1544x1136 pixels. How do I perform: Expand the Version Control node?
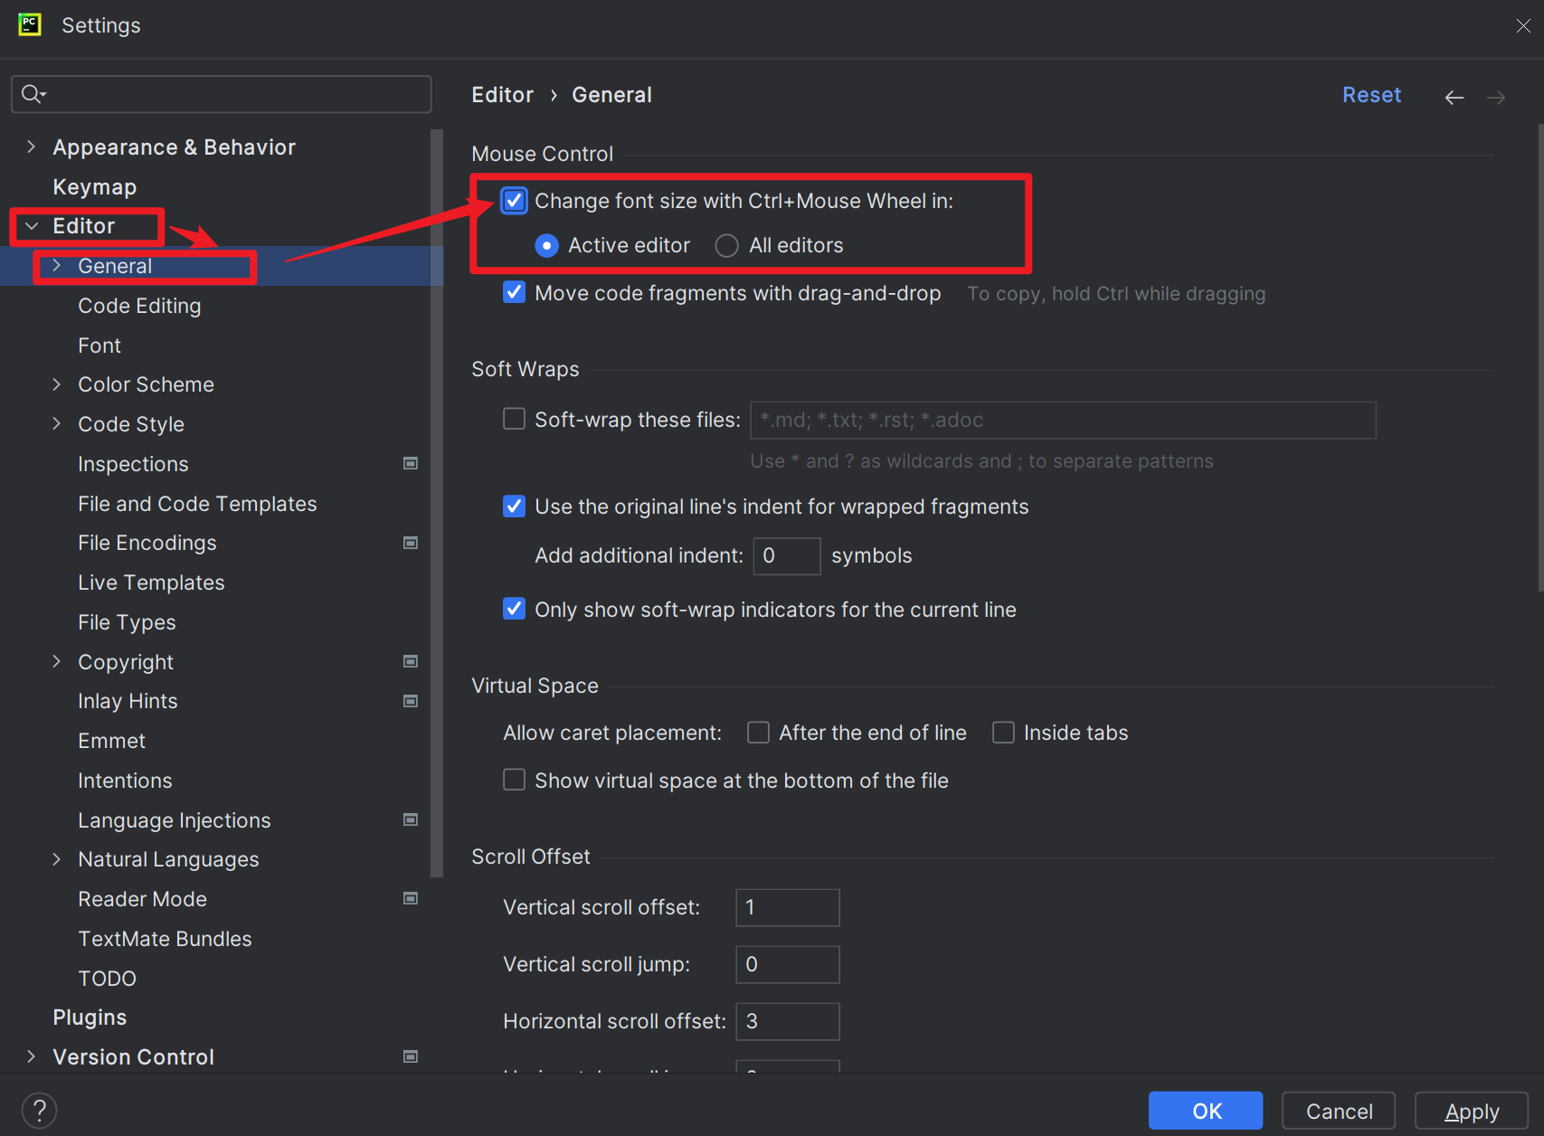pos(32,1056)
